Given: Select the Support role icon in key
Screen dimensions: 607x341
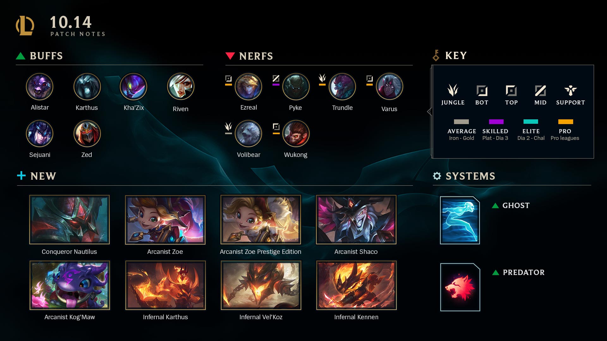Looking at the screenshot, I should coord(570,91).
